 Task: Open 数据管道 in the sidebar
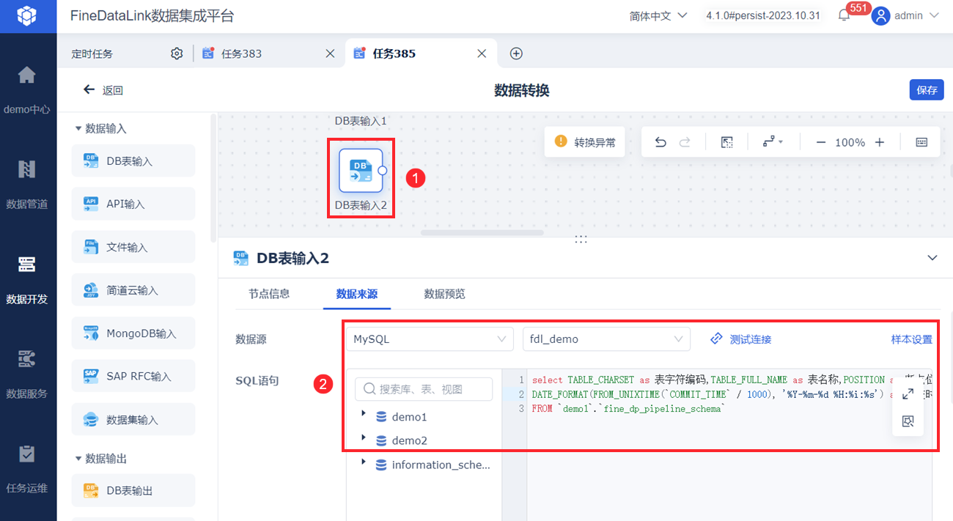[x=27, y=170]
